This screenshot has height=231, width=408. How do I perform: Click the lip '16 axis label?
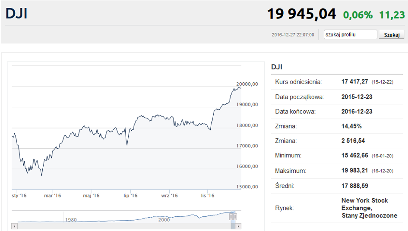pos(130,195)
